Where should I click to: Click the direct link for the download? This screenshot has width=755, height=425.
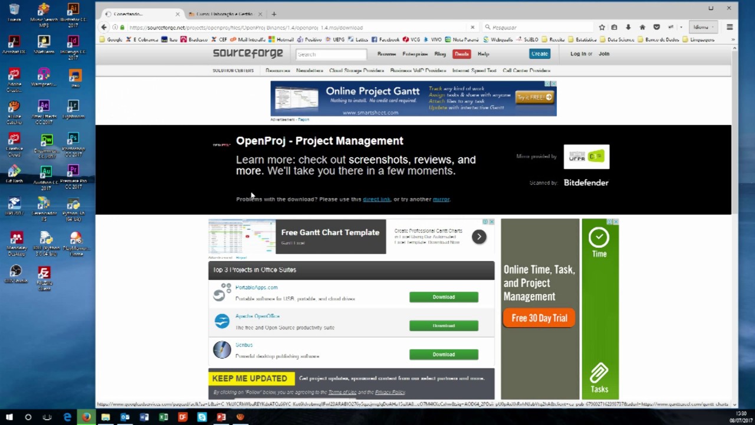point(376,199)
